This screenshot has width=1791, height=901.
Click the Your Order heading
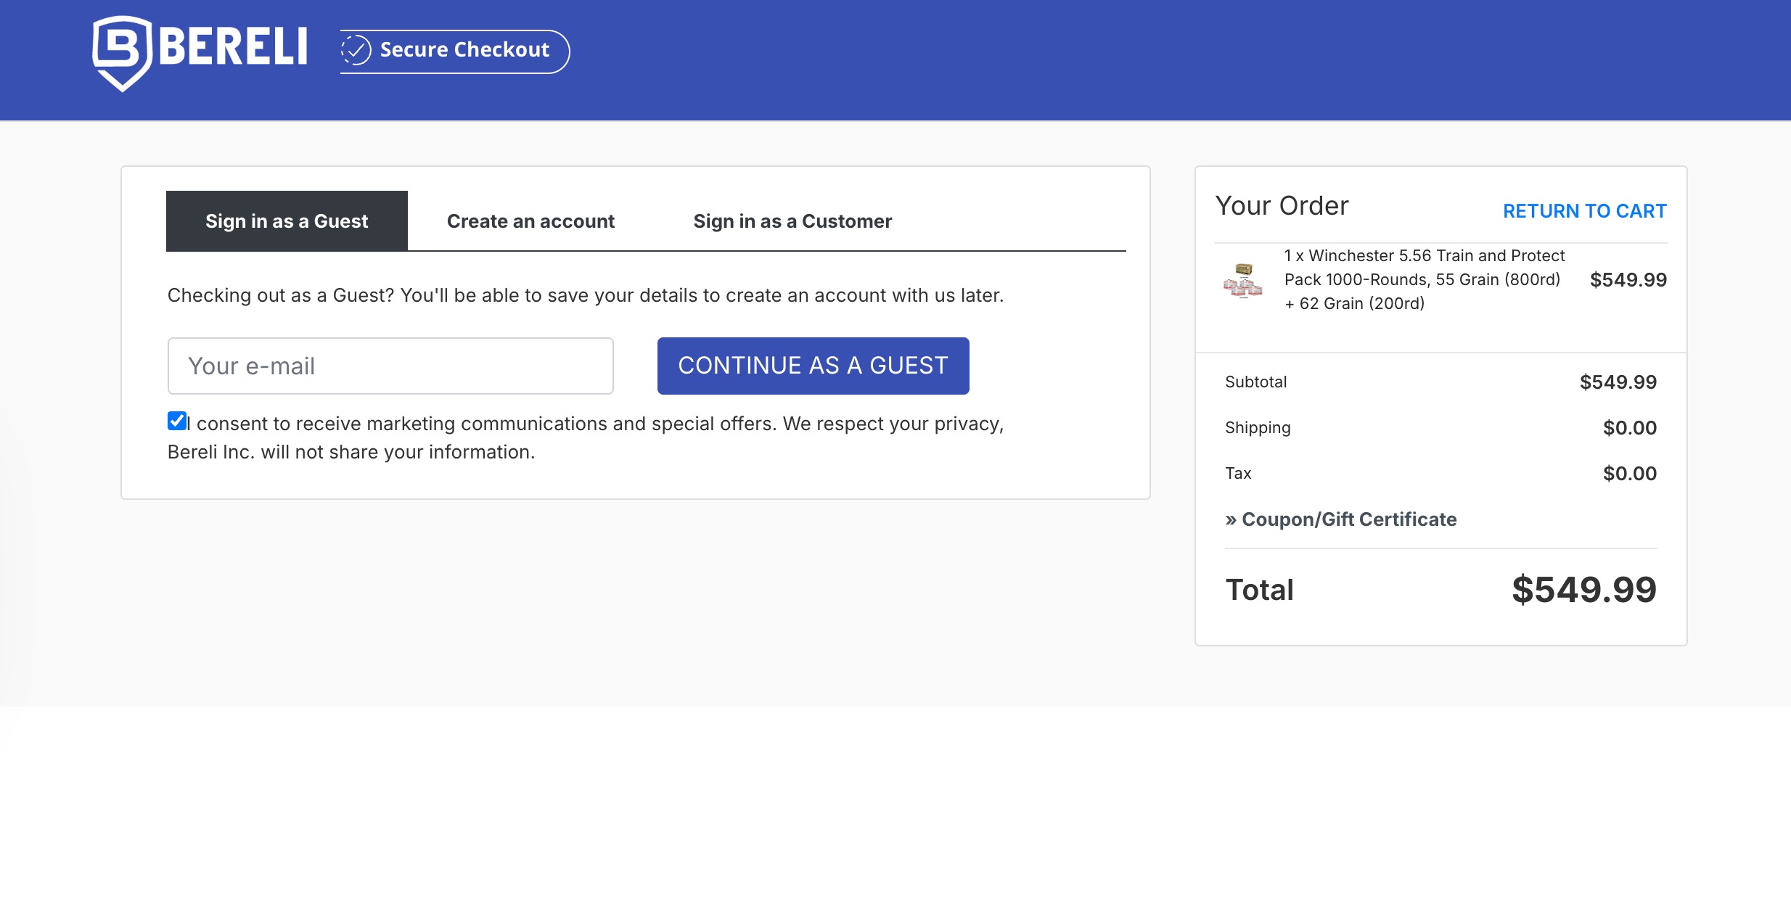1282,206
